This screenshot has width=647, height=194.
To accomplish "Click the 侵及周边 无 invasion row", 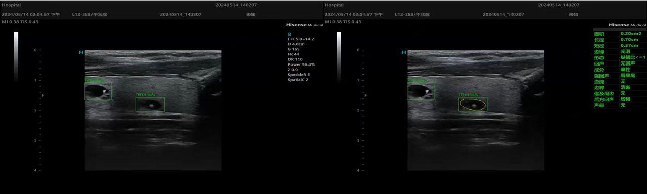I will [x=620, y=93].
